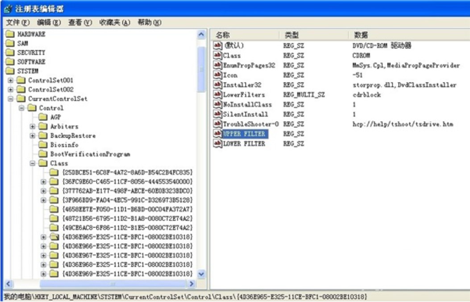Open the 文件(F) menu

pos(18,22)
